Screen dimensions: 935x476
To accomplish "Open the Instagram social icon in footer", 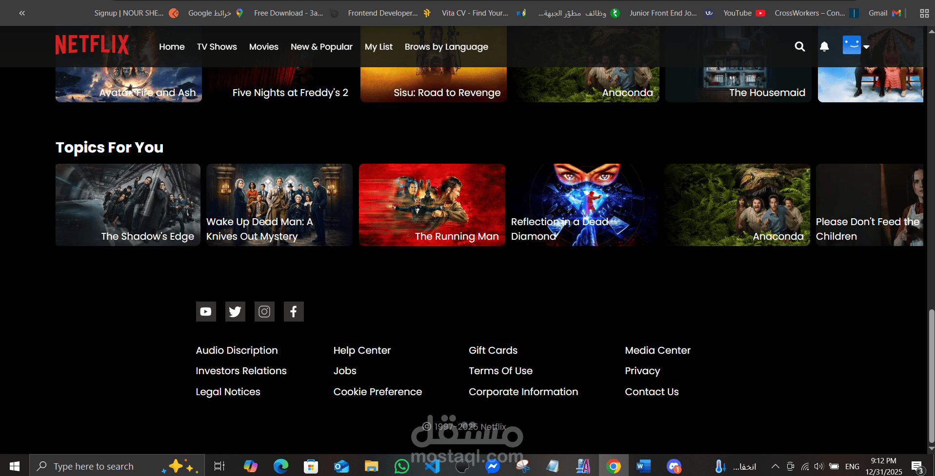I will click(x=264, y=311).
